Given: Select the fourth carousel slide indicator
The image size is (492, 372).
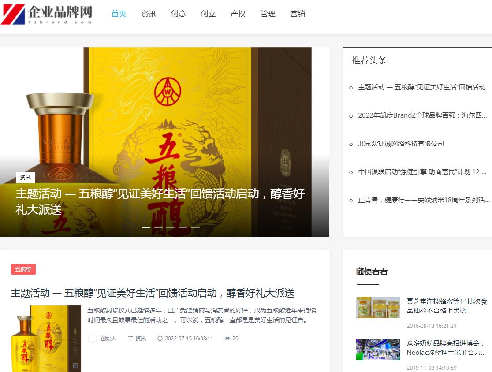Looking at the screenshot, I should (x=183, y=227).
